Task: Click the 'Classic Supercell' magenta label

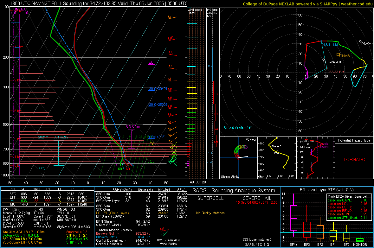Action: 324,145
